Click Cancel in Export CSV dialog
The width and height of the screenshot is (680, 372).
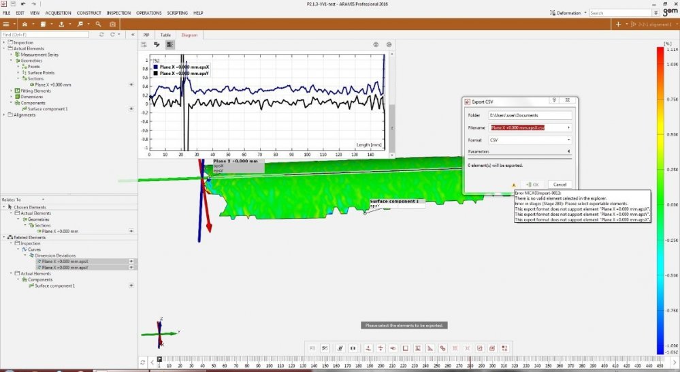559,185
